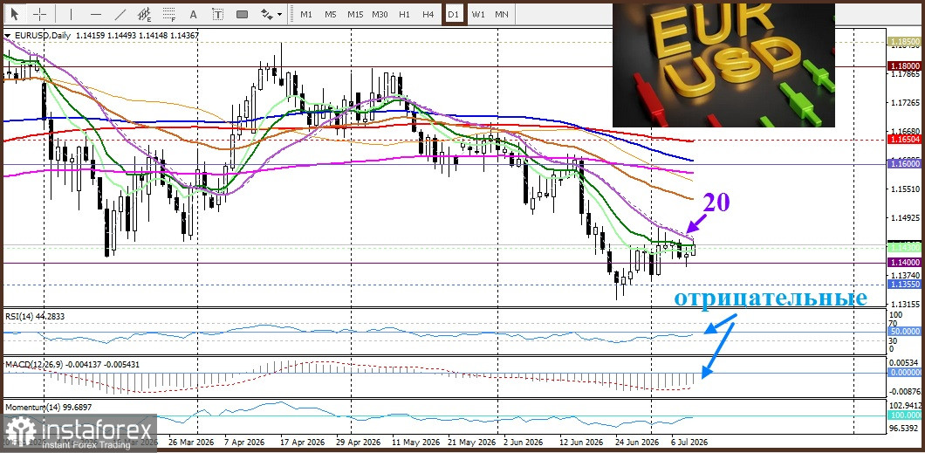Click the EUR USD thumbnail image
The height and width of the screenshot is (453, 925).
(x=723, y=65)
